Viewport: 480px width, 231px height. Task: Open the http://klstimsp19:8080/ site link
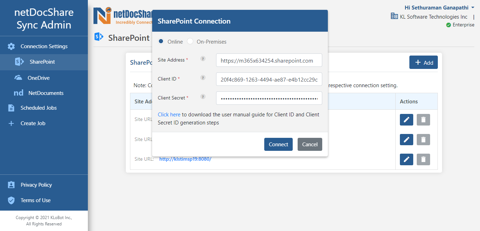coord(185,159)
